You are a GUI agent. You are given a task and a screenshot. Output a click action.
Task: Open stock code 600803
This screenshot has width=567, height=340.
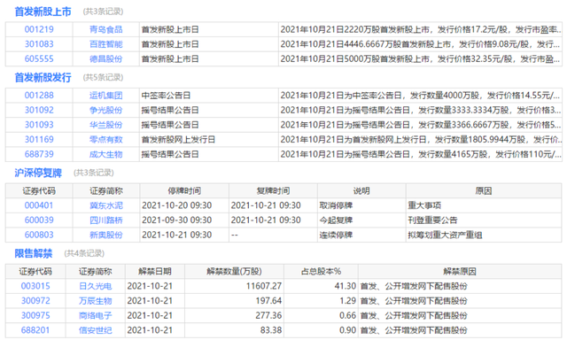point(39,235)
